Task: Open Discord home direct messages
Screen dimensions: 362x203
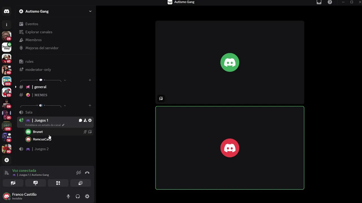Action: (x=7, y=11)
